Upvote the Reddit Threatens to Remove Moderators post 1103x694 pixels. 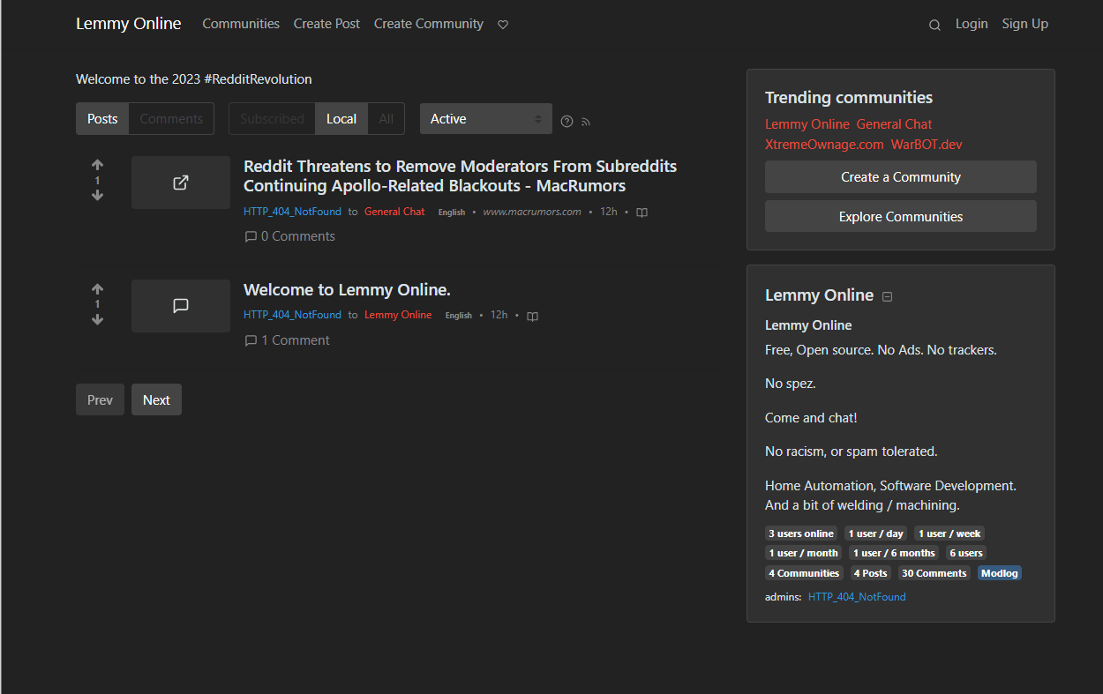[x=97, y=165]
